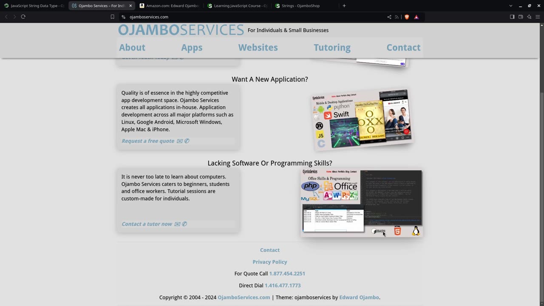The image size is (544, 306).
Task: Open the Leo AI assistant icon
Action: tap(529, 17)
